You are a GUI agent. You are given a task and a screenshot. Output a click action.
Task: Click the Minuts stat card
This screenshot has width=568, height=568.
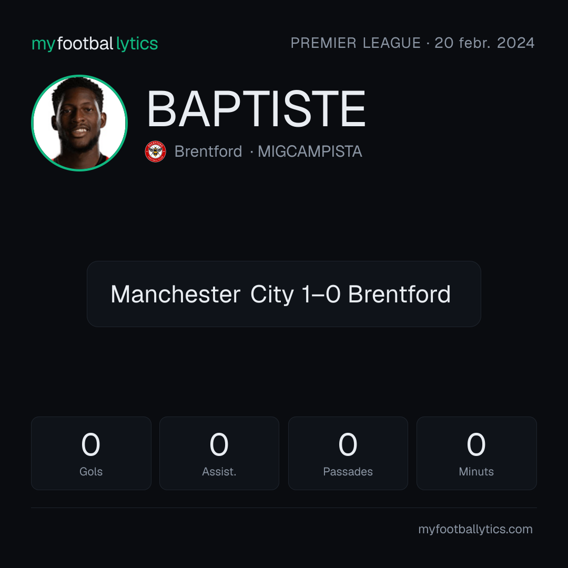tap(476, 453)
